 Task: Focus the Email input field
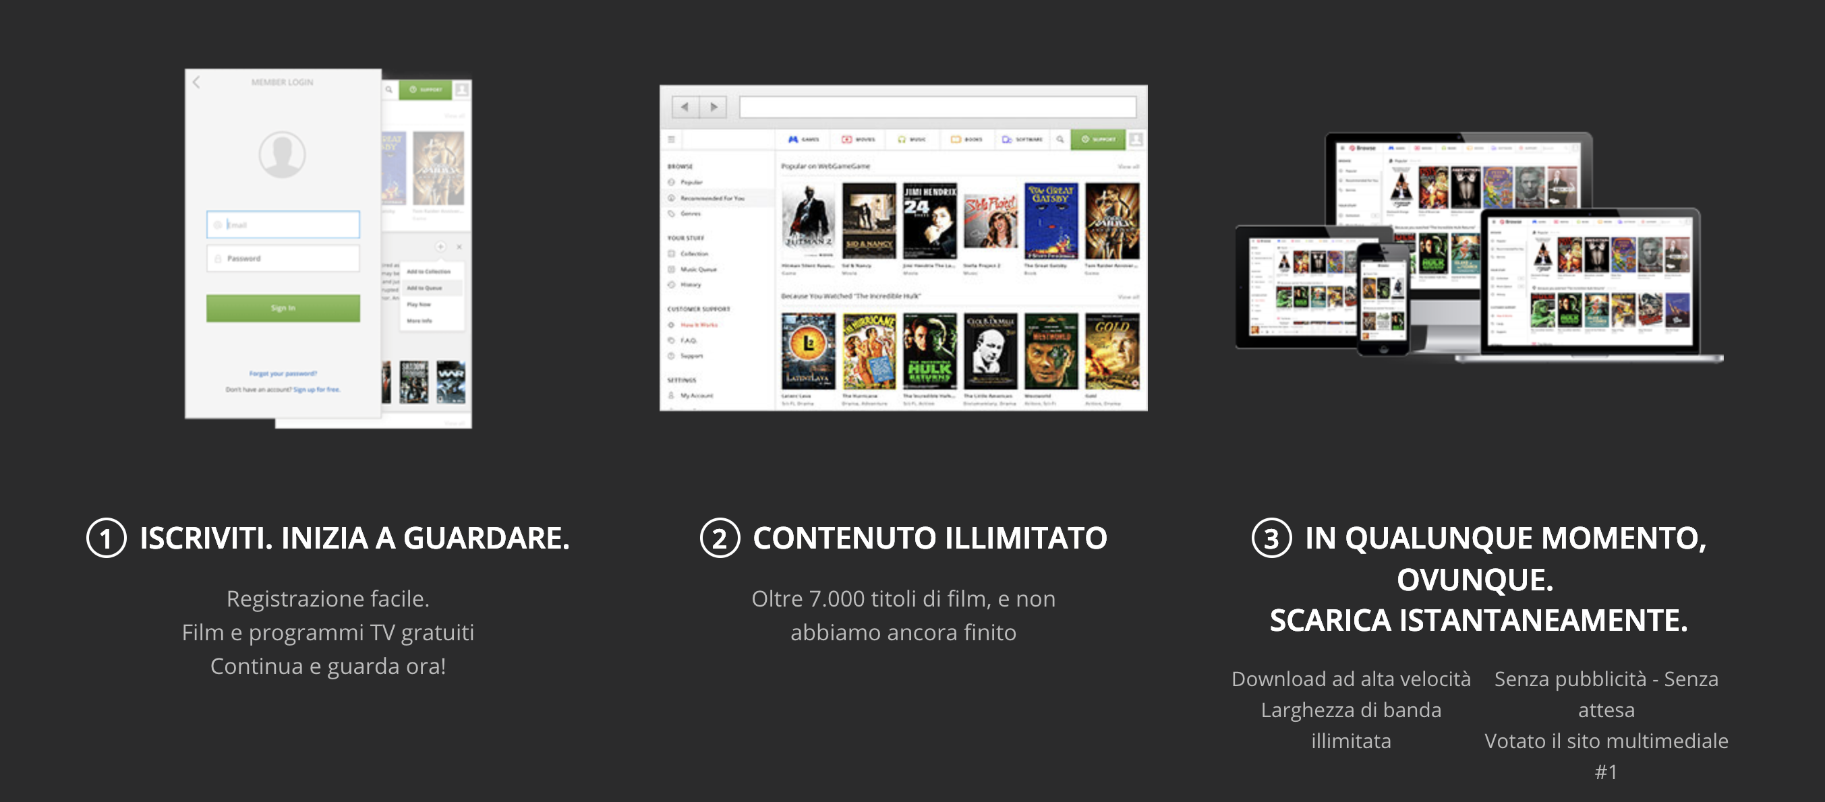pyautogui.click(x=283, y=224)
